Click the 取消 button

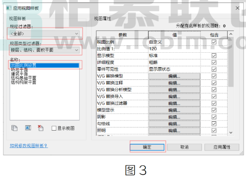point(185,147)
